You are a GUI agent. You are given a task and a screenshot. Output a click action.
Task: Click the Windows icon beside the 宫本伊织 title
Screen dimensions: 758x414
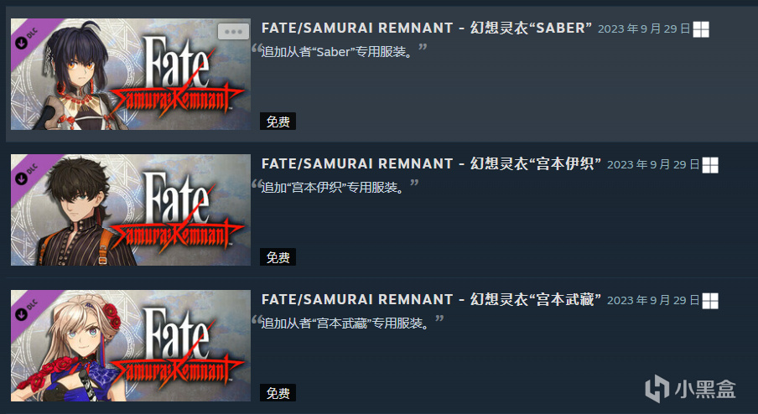tap(709, 165)
